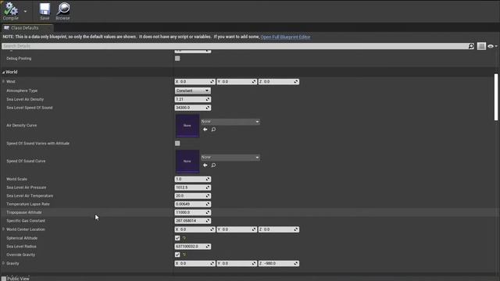Use selected asset for Speed Of Sound Curve

coord(205,165)
